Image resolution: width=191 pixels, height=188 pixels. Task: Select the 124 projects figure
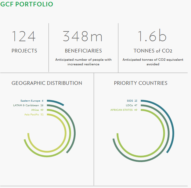point(24,36)
